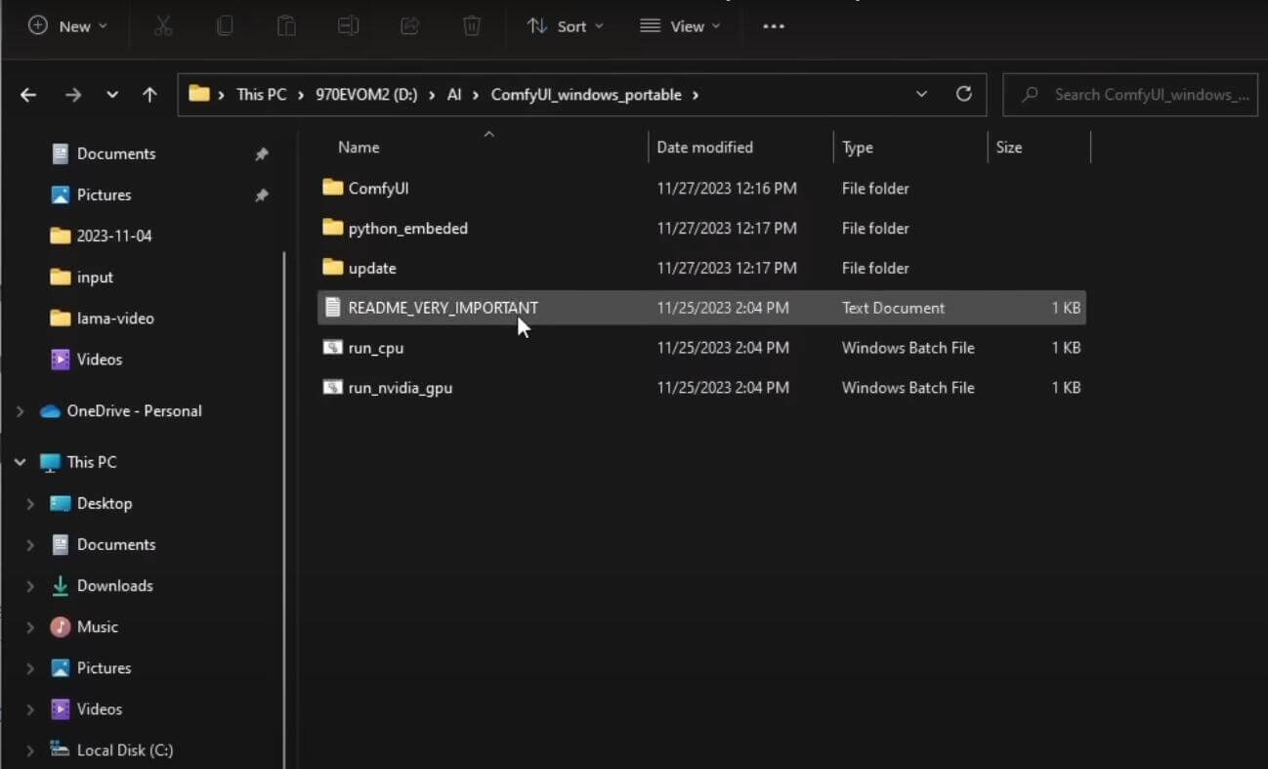
Task: Select Downloads under This PC
Action: click(x=115, y=585)
